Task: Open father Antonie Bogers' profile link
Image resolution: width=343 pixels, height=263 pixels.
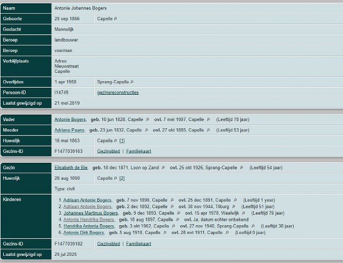Action: [69, 119]
